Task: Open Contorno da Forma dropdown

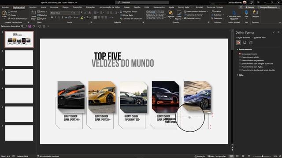Action: point(193,15)
